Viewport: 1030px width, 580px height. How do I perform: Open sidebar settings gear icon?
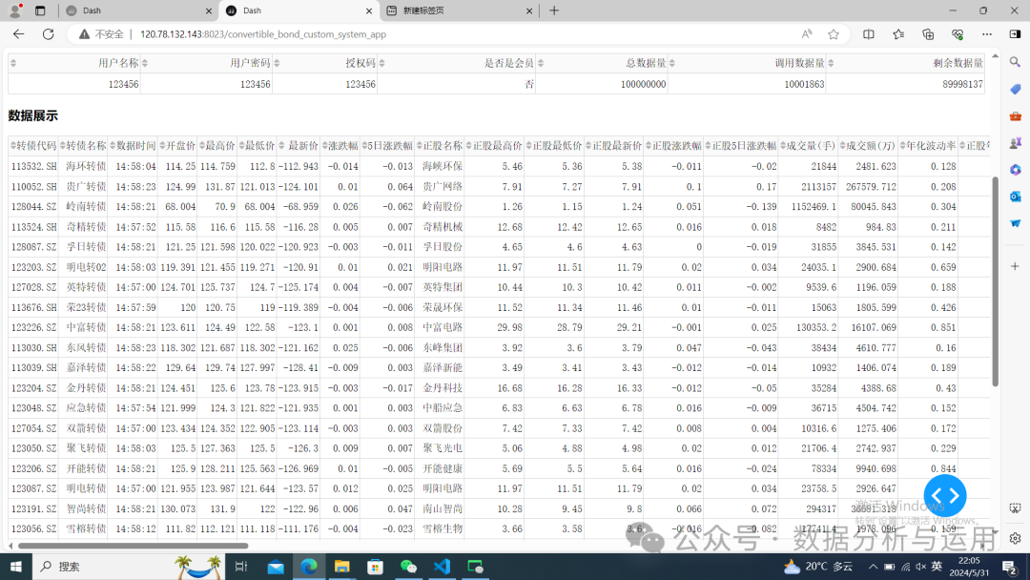(1015, 539)
